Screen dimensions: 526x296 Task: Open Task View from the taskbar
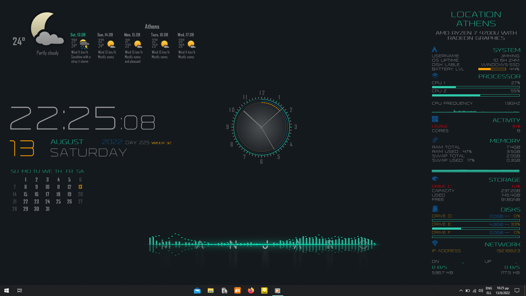point(19,290)
